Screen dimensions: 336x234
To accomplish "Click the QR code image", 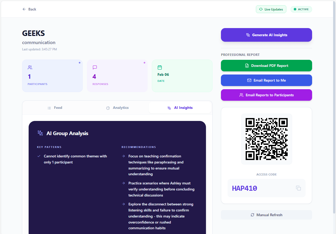I will (x=266, y=139).
